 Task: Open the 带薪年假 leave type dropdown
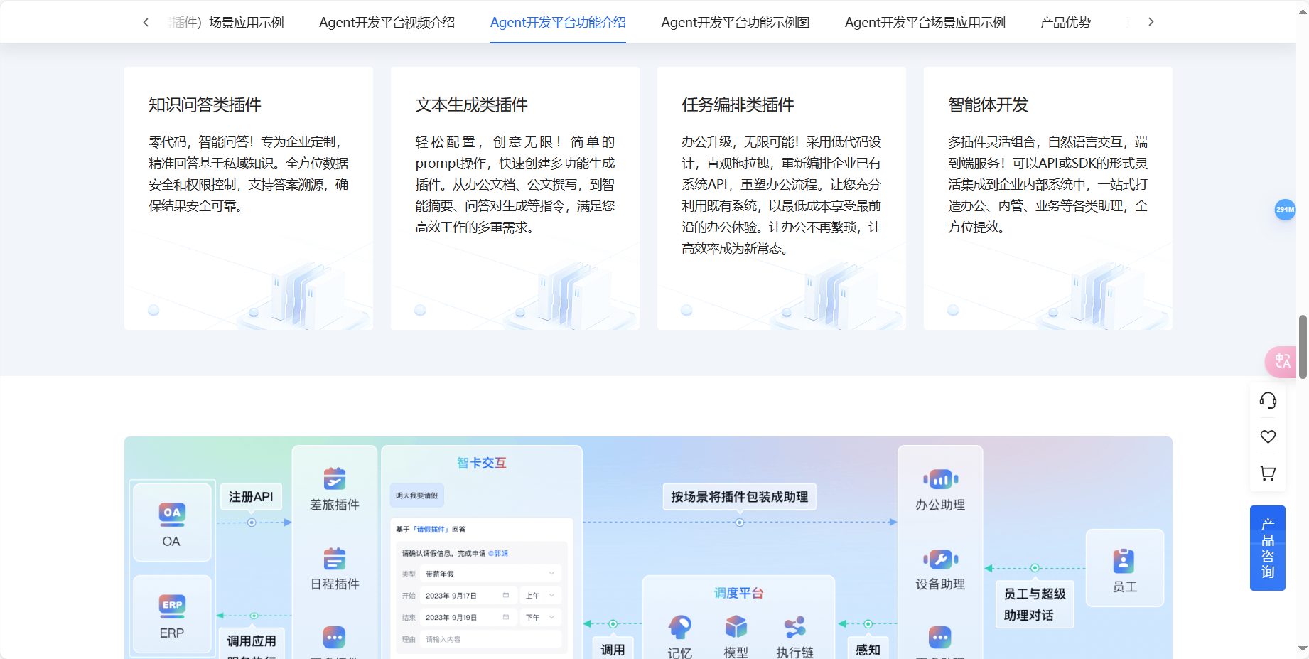click(490, 573)
